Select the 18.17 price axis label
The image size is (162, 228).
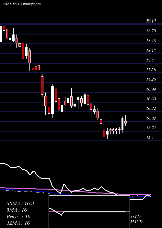(x=151, y=50)
